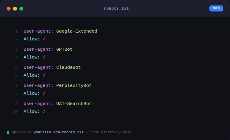
Task: Select the GPTBot user-agent value
Action: coord(64,49)
